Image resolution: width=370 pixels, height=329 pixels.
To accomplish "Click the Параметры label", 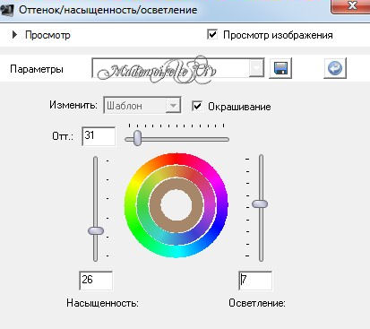I will click(x=37, y=69).
